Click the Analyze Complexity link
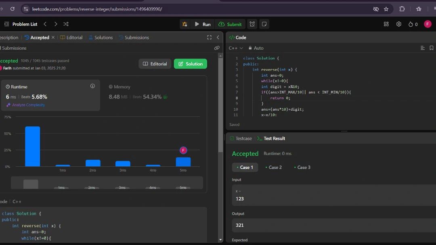This screenshot has height=245, width=436. tap(26, 105)
